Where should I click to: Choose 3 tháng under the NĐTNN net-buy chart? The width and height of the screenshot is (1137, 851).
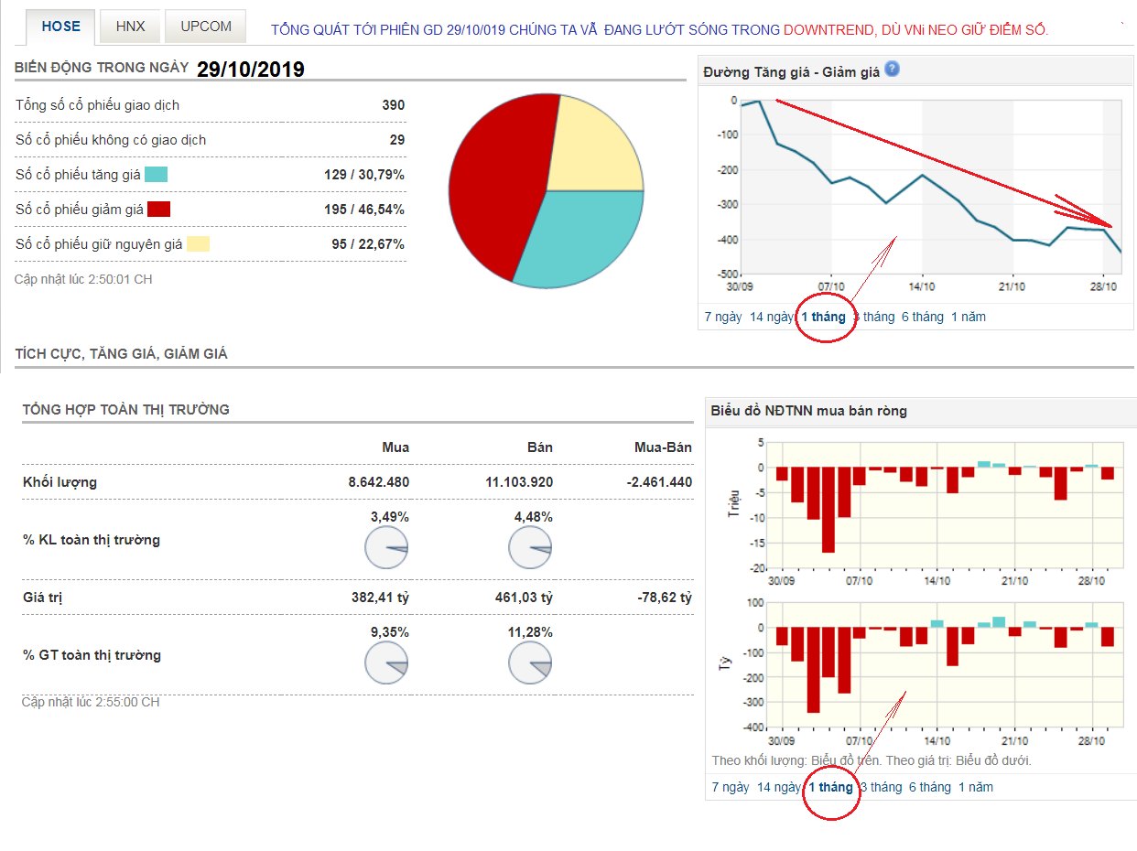[881, 787]
